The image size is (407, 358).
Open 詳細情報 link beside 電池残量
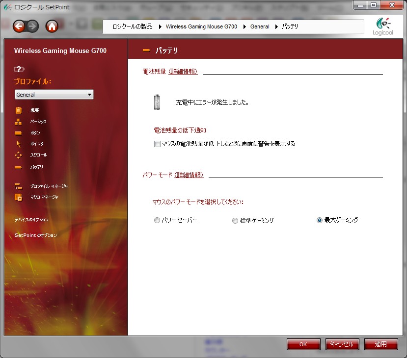point(183,72)
